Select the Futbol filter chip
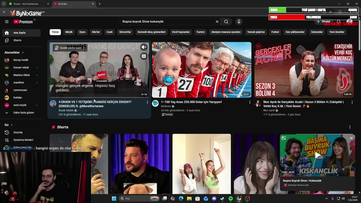Image resolution: width=361 pixels, height=203 pixels. click(275, 32)
